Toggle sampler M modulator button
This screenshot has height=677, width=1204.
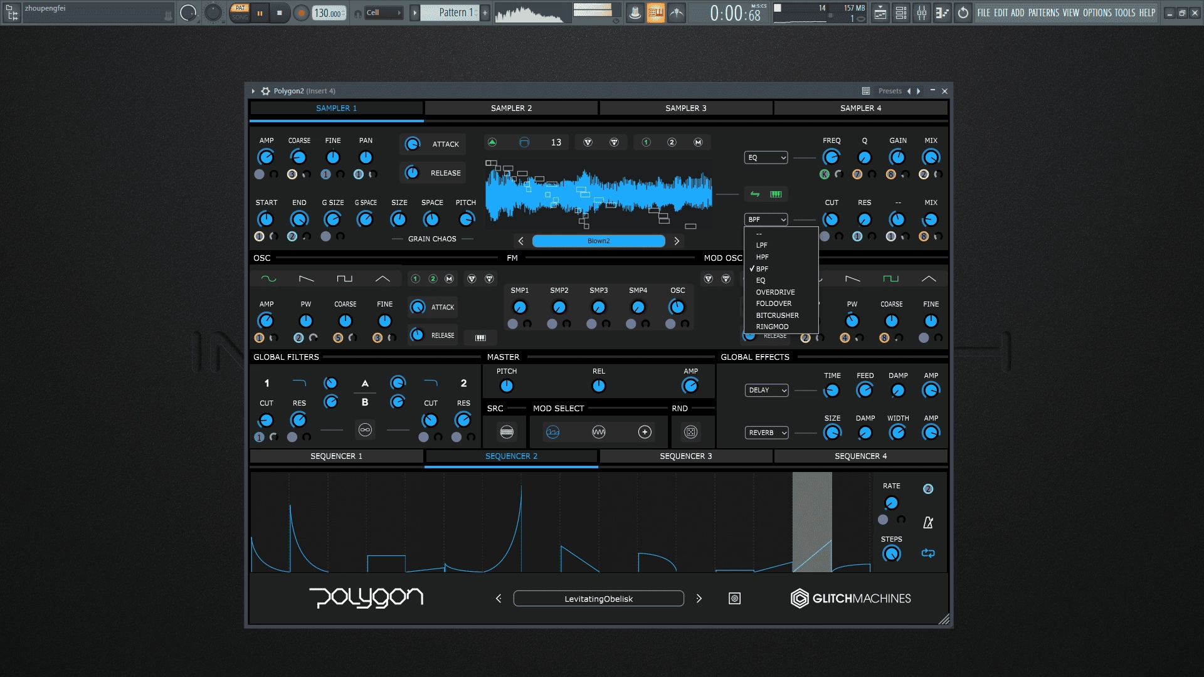698,142
